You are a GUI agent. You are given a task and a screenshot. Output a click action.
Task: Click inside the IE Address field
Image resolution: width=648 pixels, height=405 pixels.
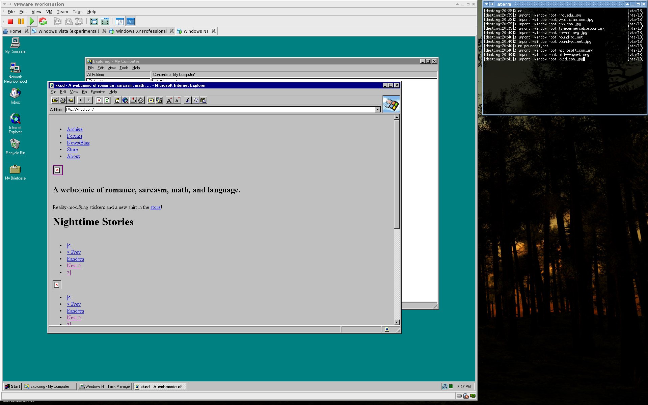220,109
